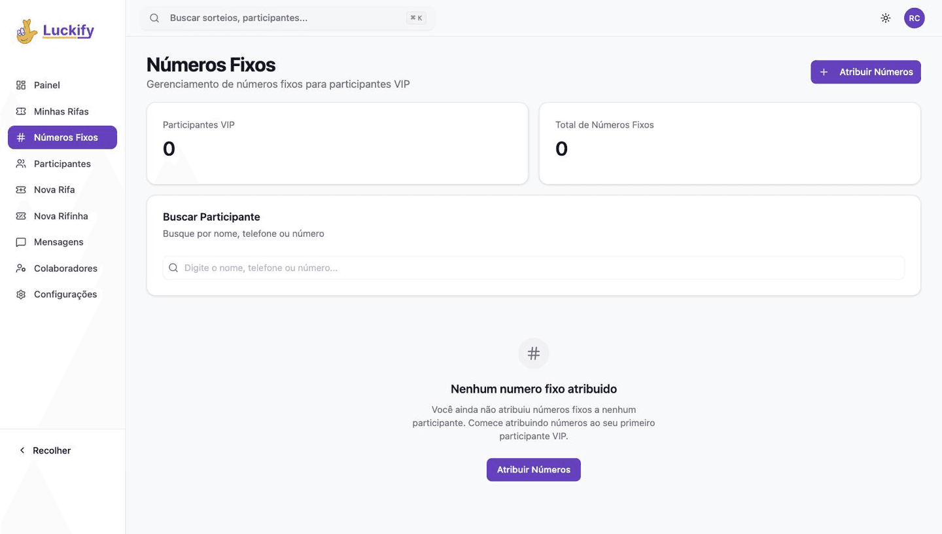Click the Participantes people icon
Image resolution: width=942 pixels, height=534 pixels.
(x=21, y=164)
